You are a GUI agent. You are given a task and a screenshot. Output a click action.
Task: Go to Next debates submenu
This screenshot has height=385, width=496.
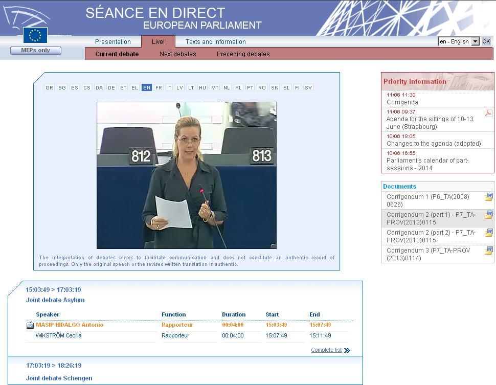click(177, 54)
